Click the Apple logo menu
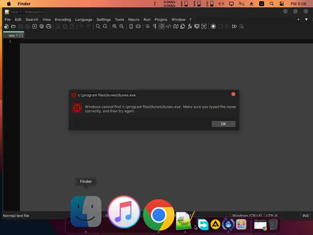The image size is (313, 235). tap(9, 4)
